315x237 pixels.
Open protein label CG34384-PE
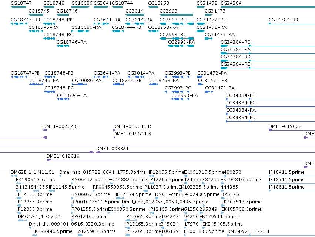[241, 95]
